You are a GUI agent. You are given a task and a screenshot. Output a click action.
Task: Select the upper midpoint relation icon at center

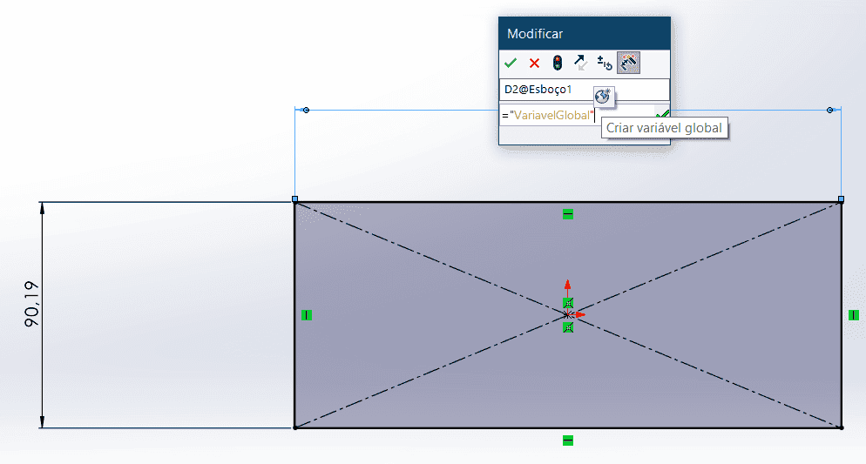[568, 303]
